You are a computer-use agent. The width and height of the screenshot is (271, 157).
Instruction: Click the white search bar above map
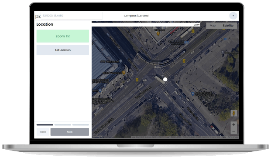(x=146, y=25)
